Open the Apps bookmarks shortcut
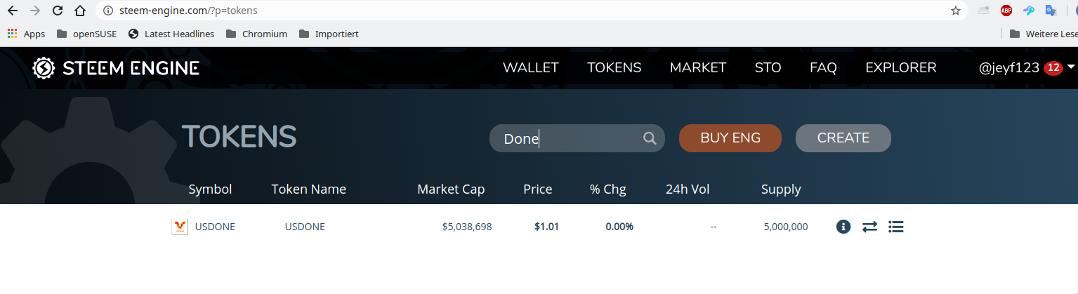This screenshot has height=294, width=1078. click(x=26, y=34)
